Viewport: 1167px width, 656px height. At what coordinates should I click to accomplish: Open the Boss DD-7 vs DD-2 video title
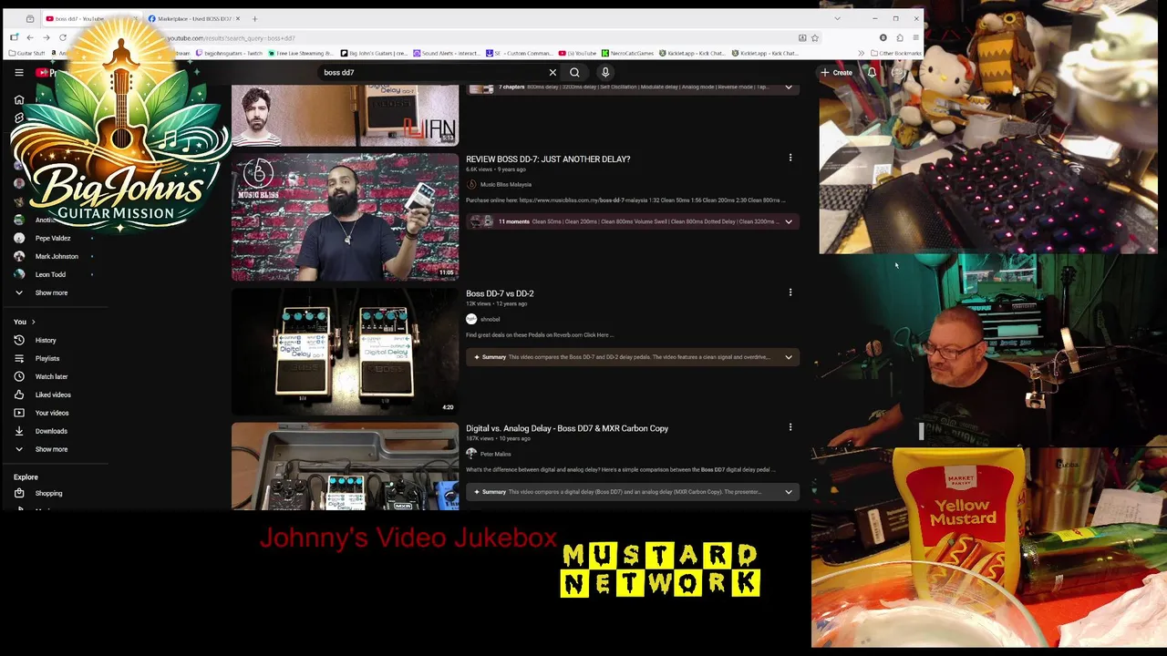(x=500, y=293)
